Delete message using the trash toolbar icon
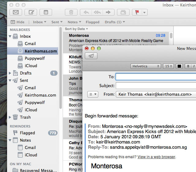 pyautogui.click(x=71, y=12)
